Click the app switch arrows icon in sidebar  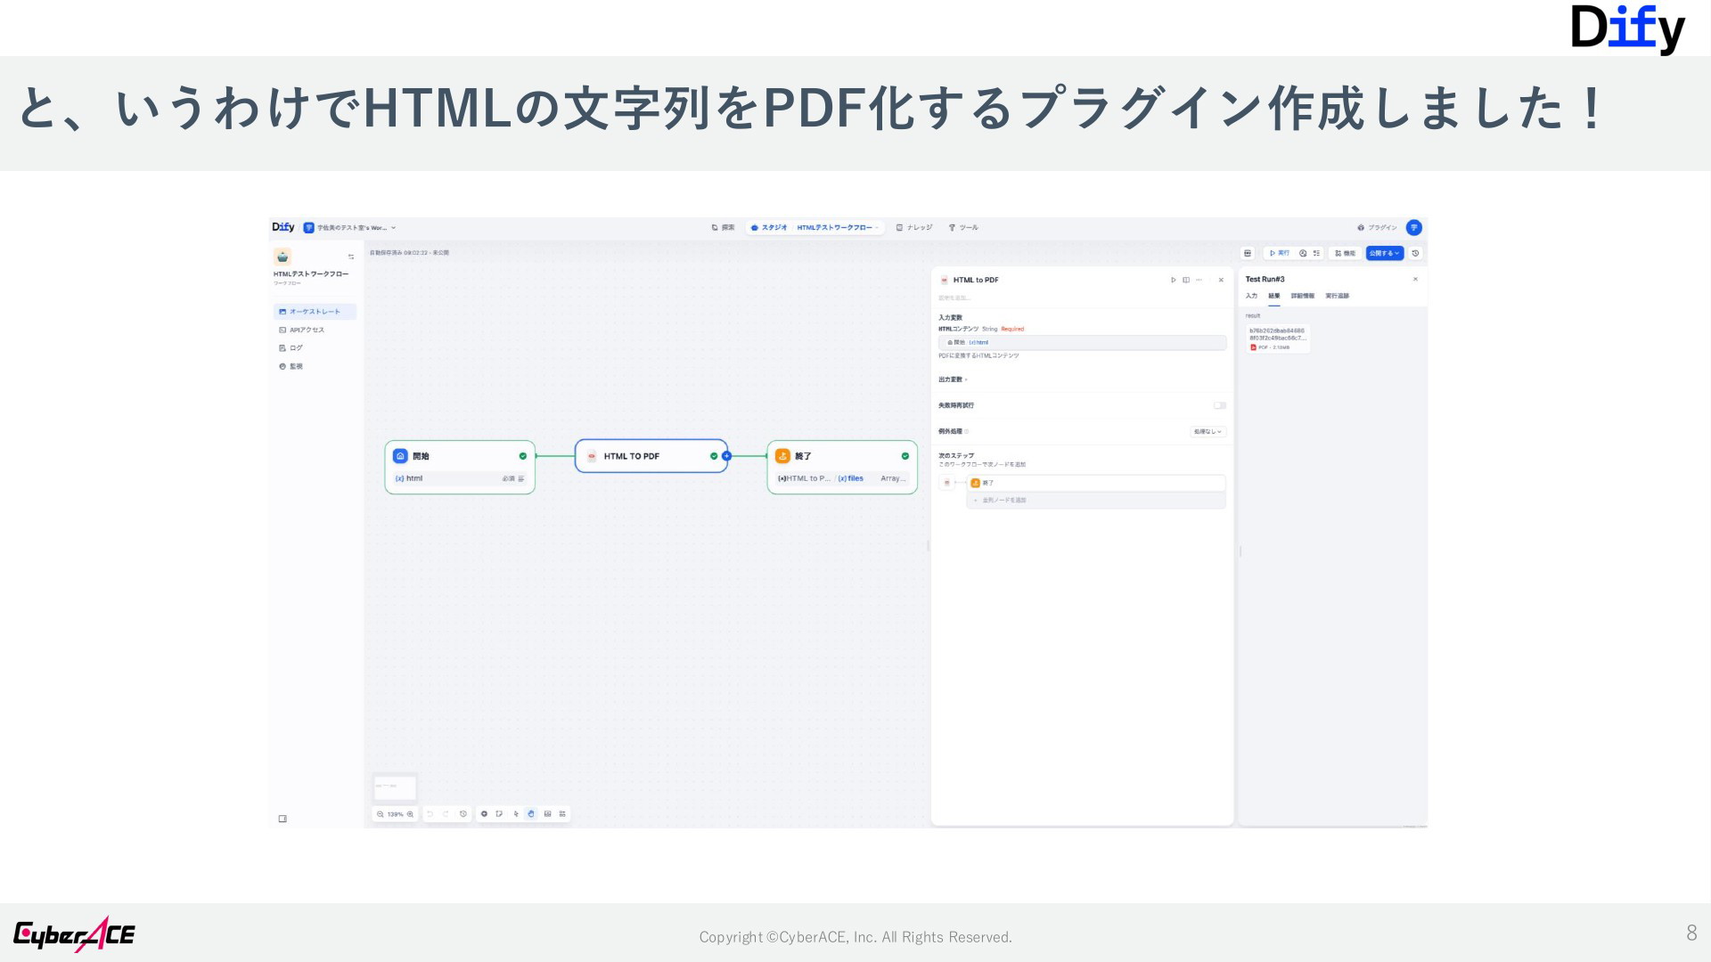(x=351, y=257)
